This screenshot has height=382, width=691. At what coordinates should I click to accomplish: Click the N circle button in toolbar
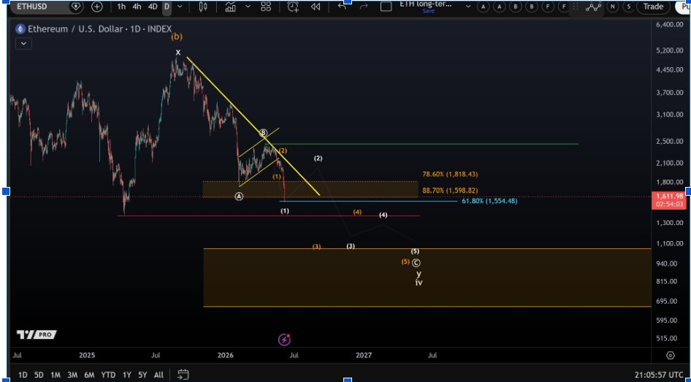pos(613,7)
